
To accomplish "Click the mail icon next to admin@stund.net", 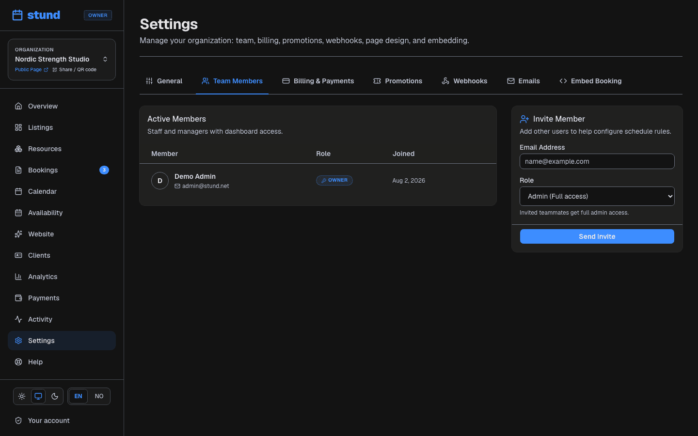I will tap(177, 186).
